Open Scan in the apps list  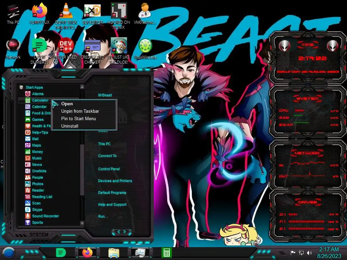coord(33,203)
